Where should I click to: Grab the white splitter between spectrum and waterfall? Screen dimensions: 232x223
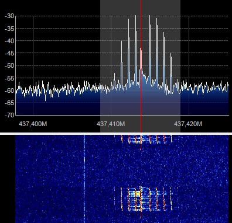click(116, 134)
